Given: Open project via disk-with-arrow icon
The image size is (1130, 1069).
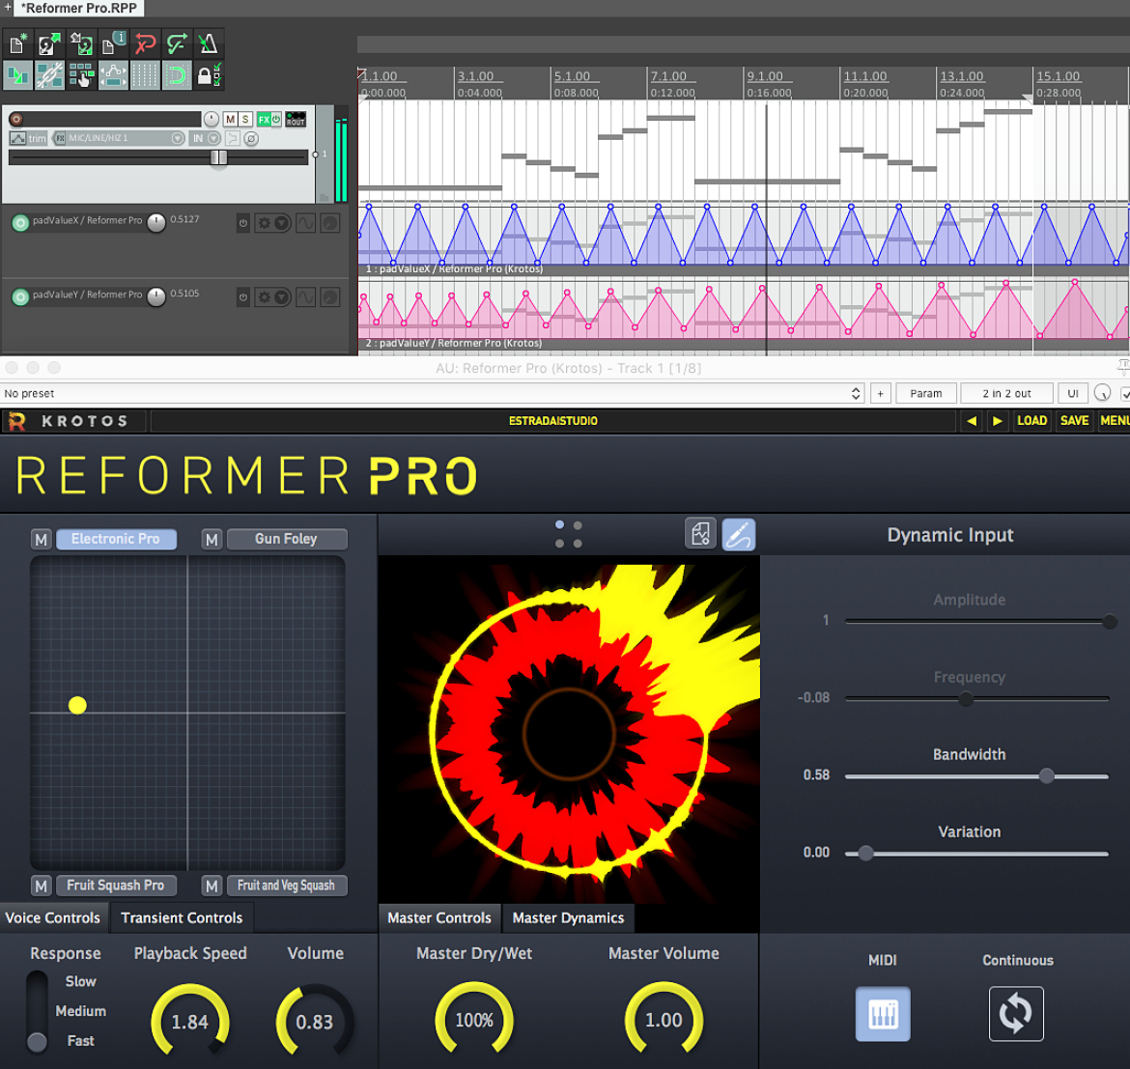Looking at the screenshot, I should (49, 44).
